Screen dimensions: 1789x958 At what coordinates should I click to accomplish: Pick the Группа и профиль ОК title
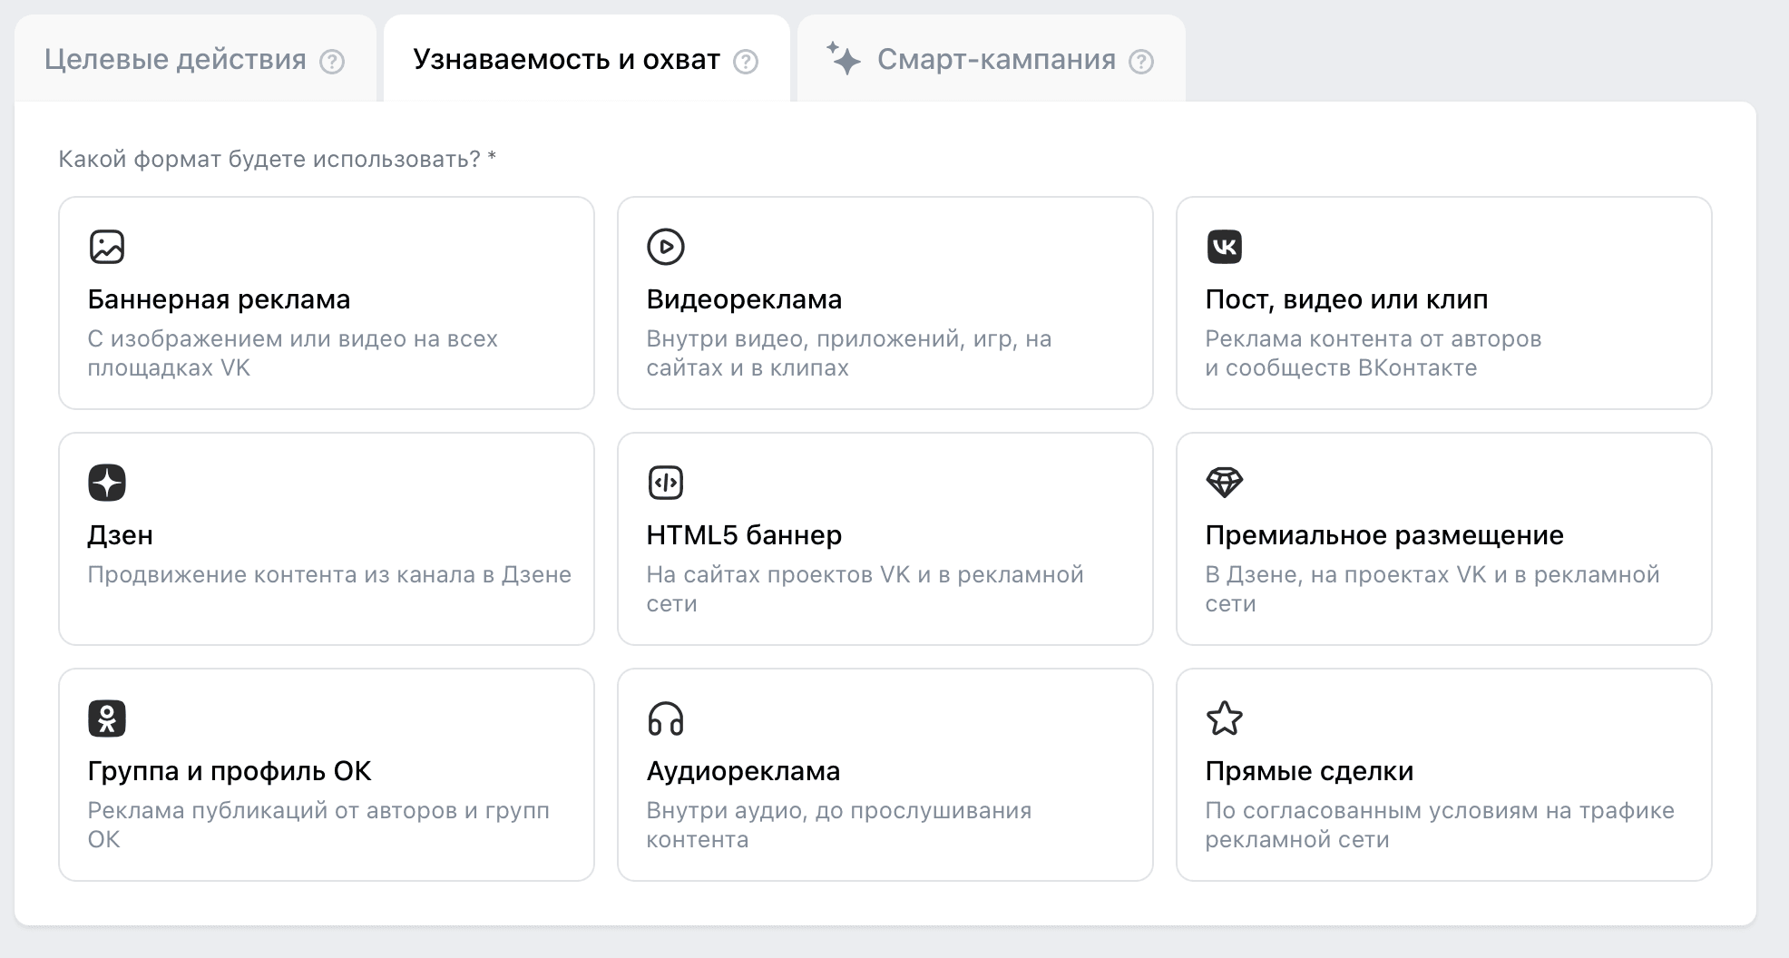230,771
